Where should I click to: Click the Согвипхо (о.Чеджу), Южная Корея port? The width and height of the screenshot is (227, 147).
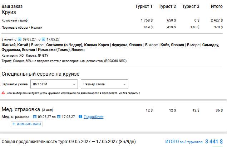click(78, 45)
